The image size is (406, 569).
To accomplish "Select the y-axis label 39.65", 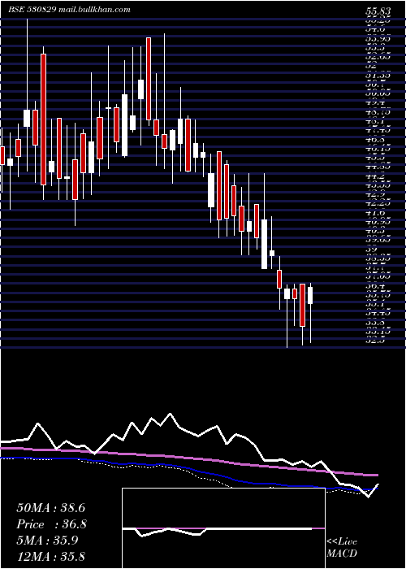I will (x=378, y=241).
